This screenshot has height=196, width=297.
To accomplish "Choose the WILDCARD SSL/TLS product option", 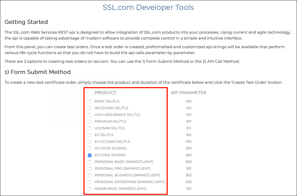I will tap(90, 108).
